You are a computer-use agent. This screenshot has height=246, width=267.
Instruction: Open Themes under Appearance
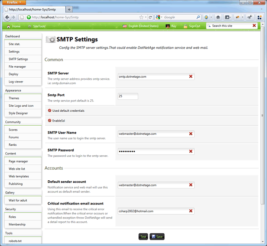(23, 98)
